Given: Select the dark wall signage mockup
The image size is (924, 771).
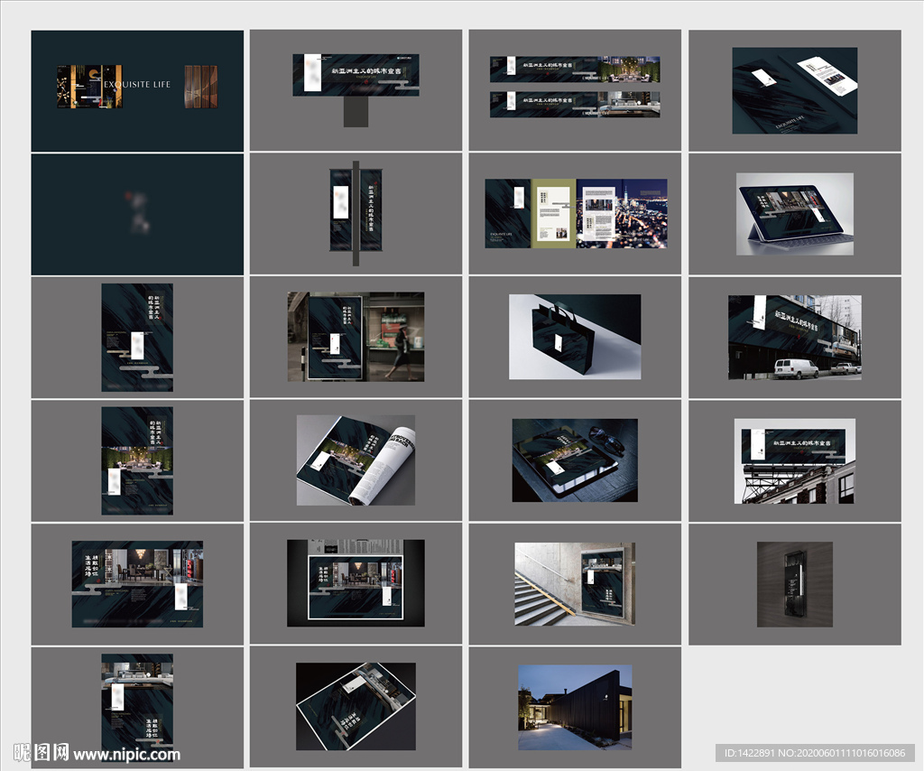Looking at the screenshot, I should coord(794,583).
